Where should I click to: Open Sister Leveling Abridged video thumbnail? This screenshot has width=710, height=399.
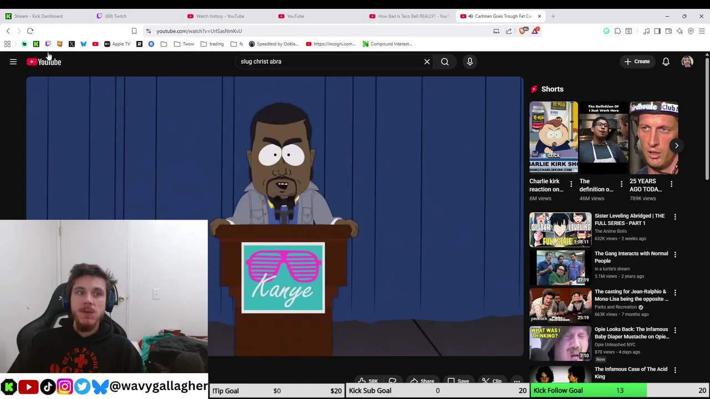click(x=560, y=229)
